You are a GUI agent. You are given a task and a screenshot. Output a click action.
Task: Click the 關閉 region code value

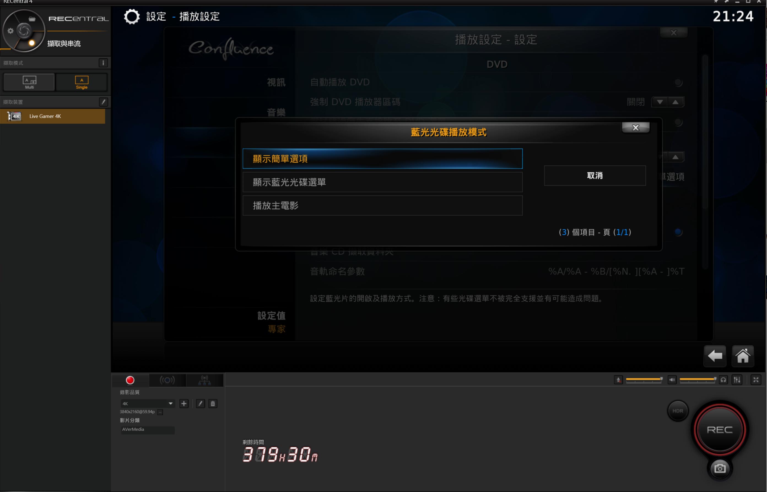636,102
